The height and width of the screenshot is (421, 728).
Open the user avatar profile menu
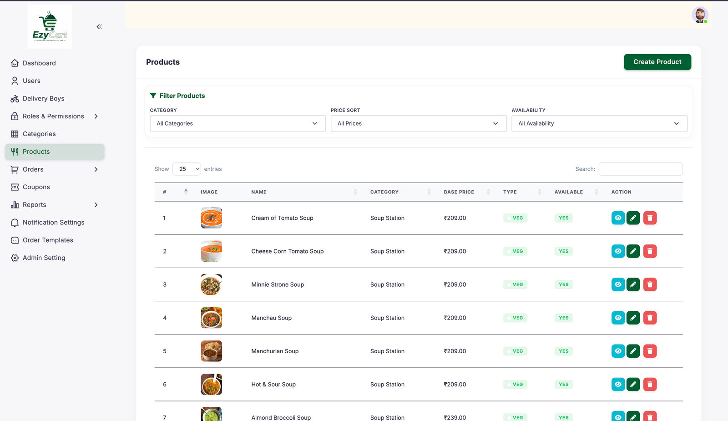[700, 15]
